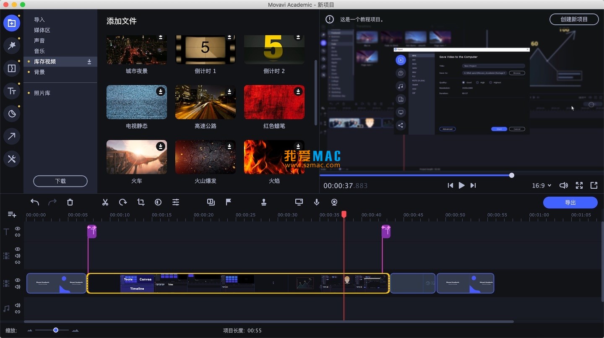Click the red playhead marker

(344, 214)
